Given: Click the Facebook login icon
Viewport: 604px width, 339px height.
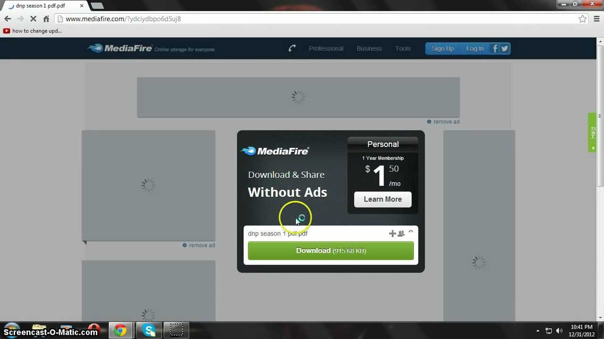Looking at the screenshot, I should click(495, 48).
